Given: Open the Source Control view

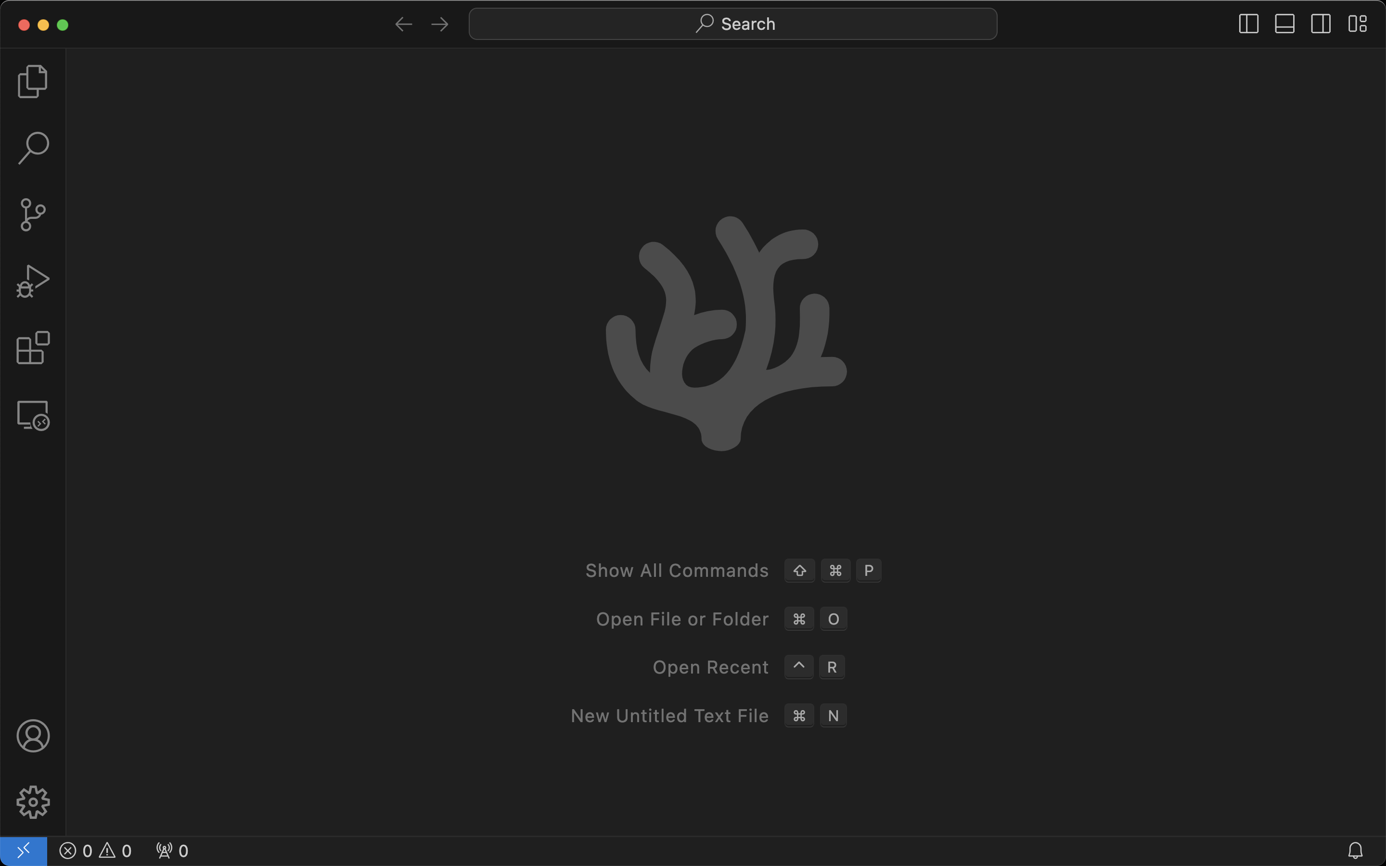Looking at the screenshot, I should tap(33, 215).
